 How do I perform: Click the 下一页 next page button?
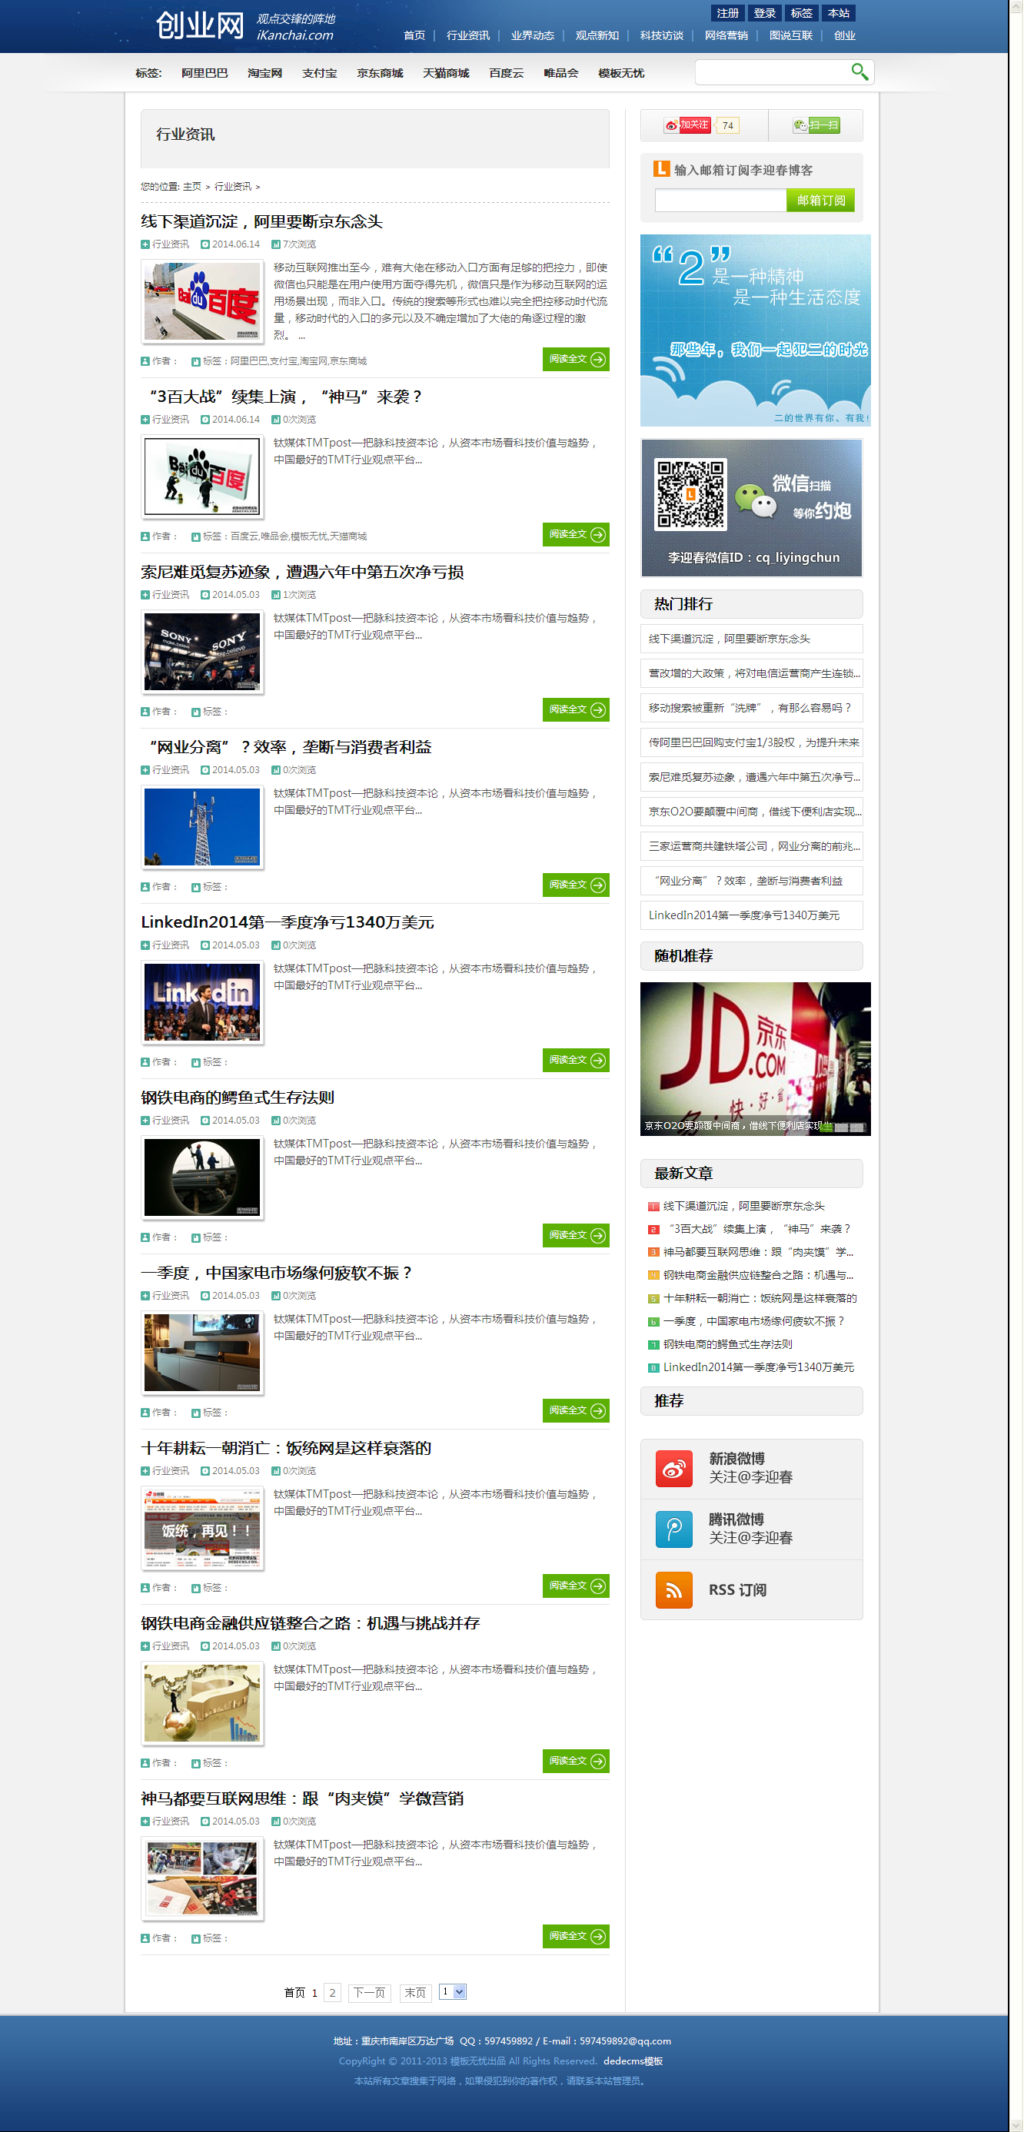[368, 1992]
